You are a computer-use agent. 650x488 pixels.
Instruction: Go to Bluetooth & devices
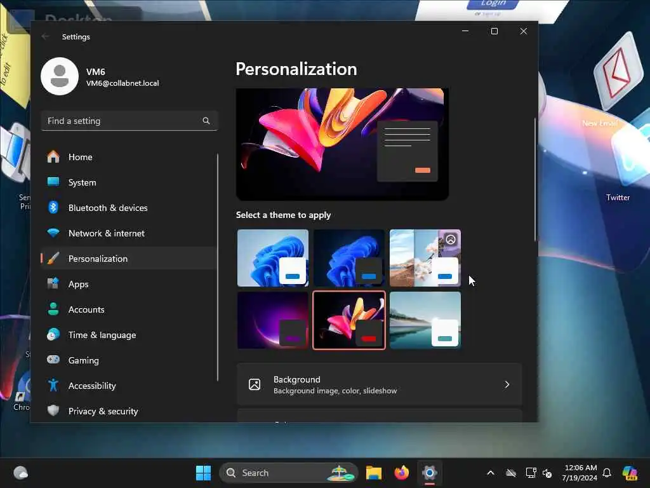128,208
